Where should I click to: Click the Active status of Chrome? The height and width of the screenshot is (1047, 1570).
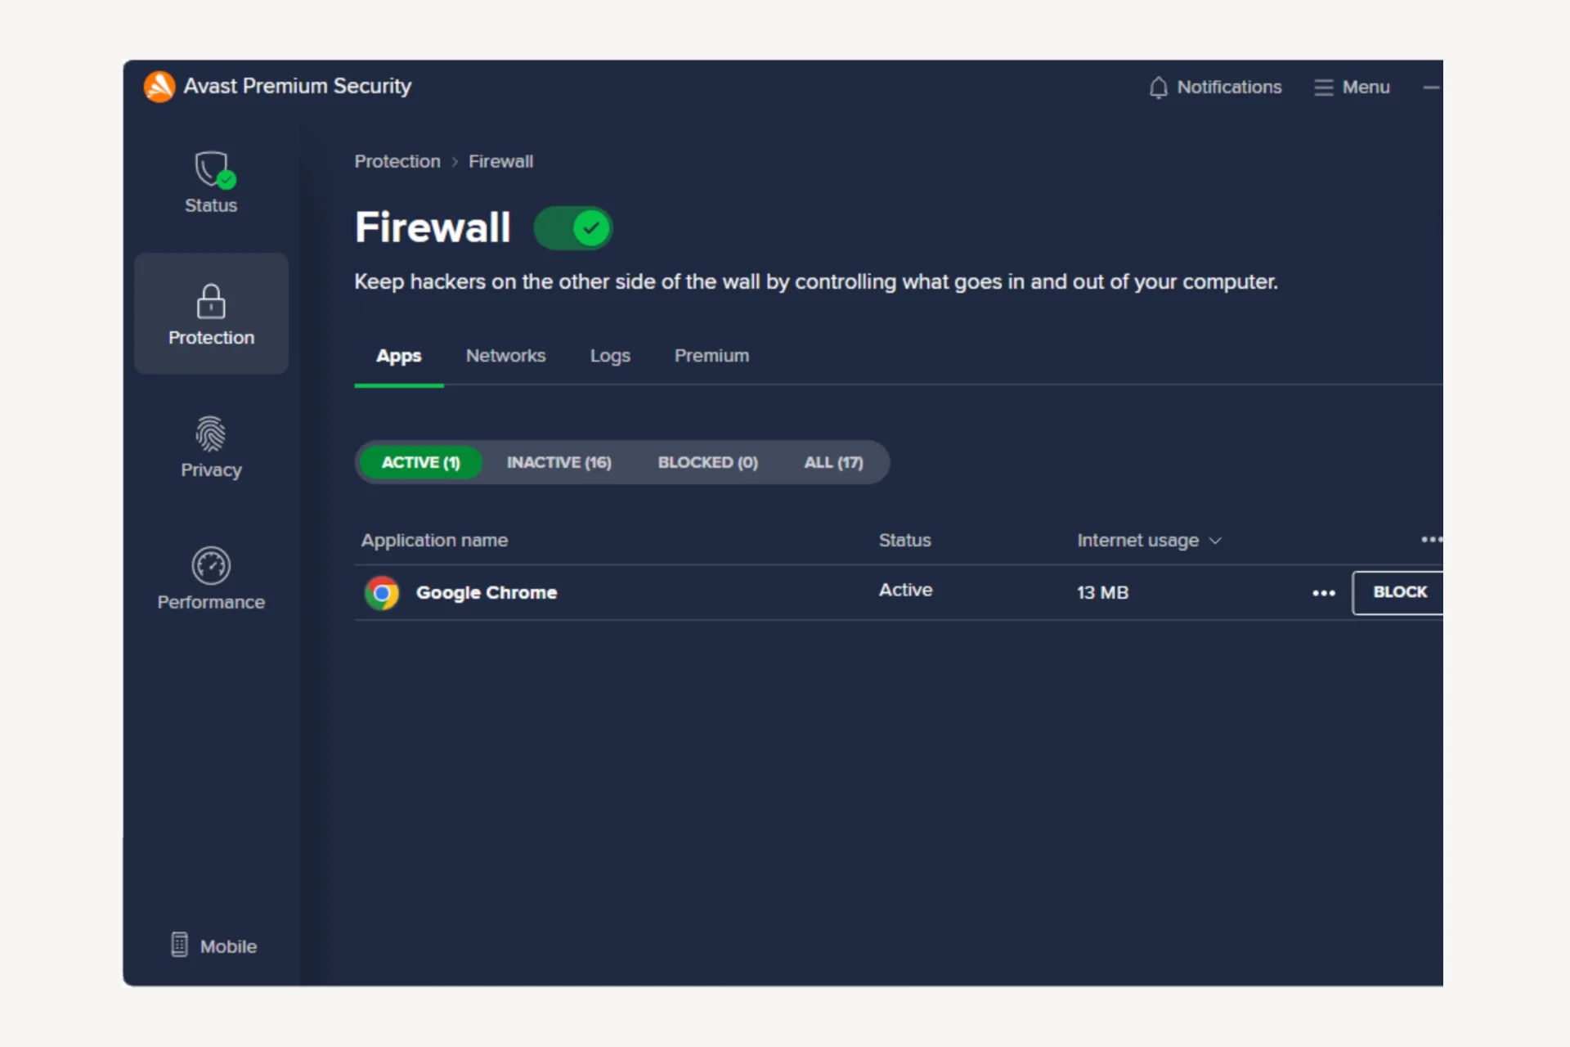point(905,590)
